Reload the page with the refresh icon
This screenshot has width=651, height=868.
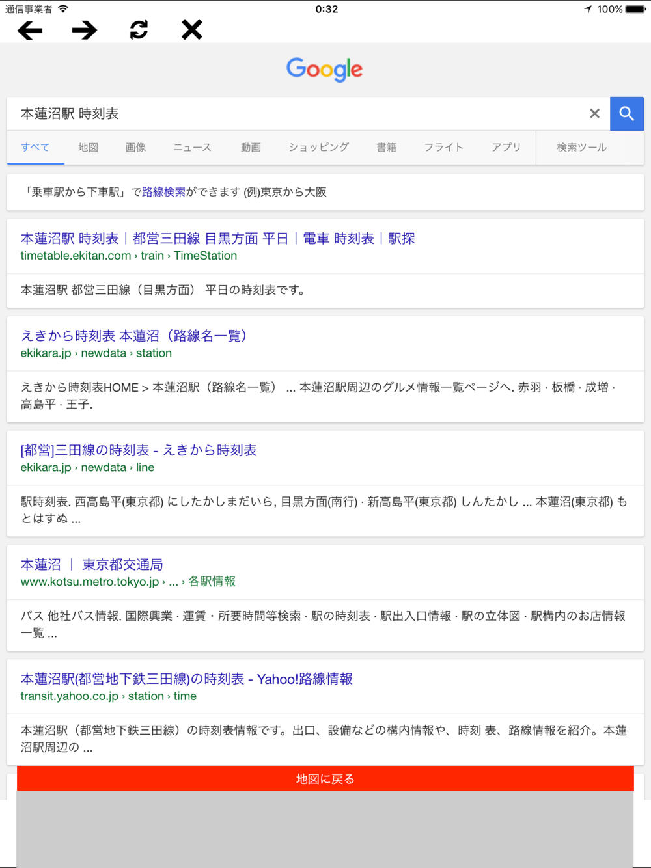(x=139, y=30)
